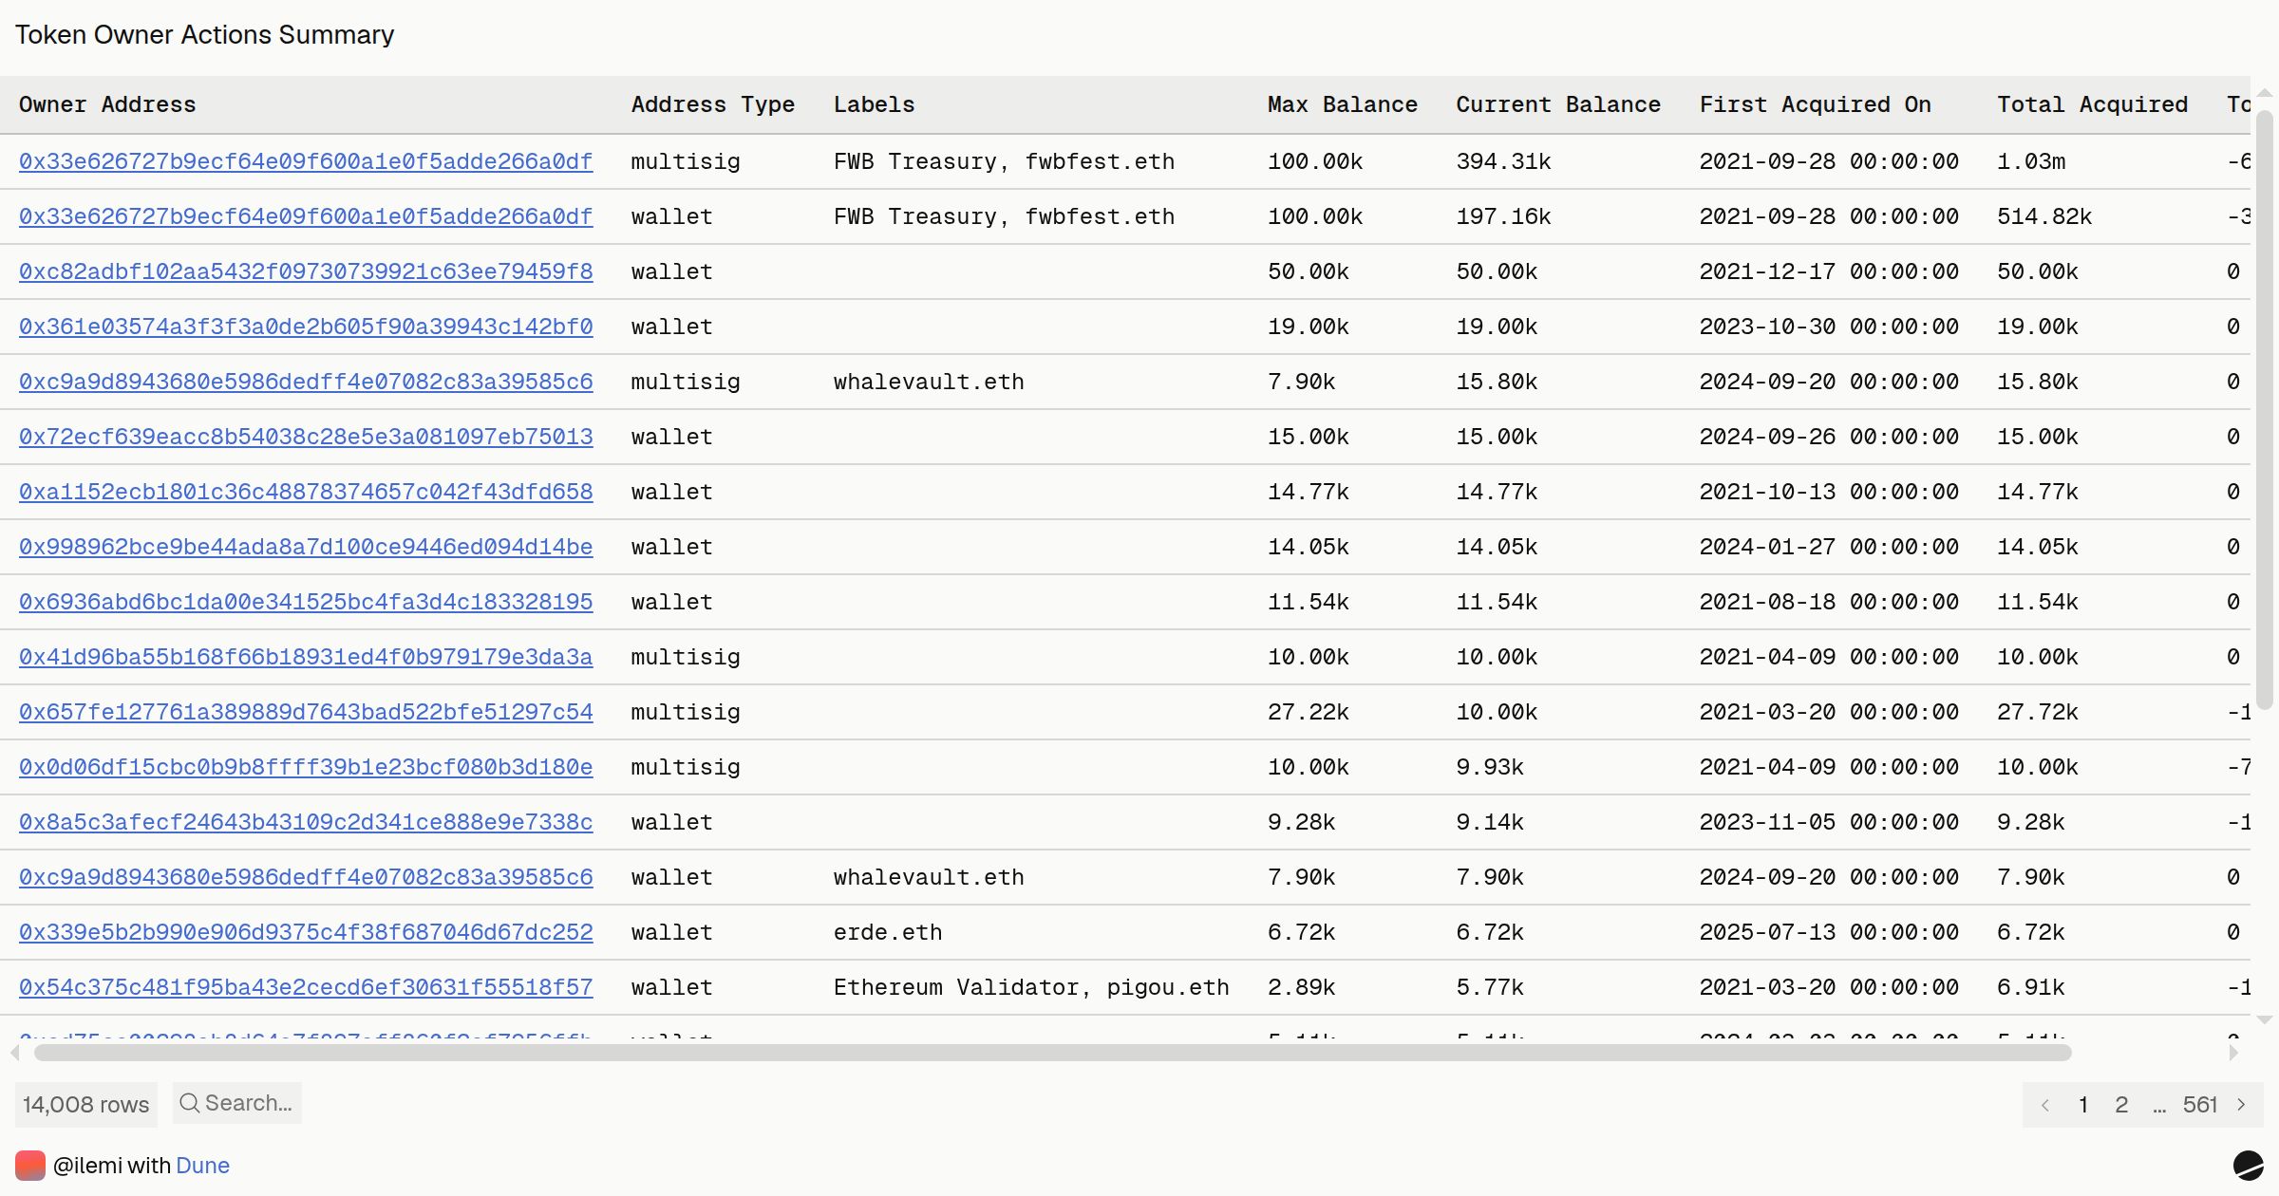Click the vertical scrollbar thumb
The width and height of the screenshot is (2279, 1196).
2265,410
